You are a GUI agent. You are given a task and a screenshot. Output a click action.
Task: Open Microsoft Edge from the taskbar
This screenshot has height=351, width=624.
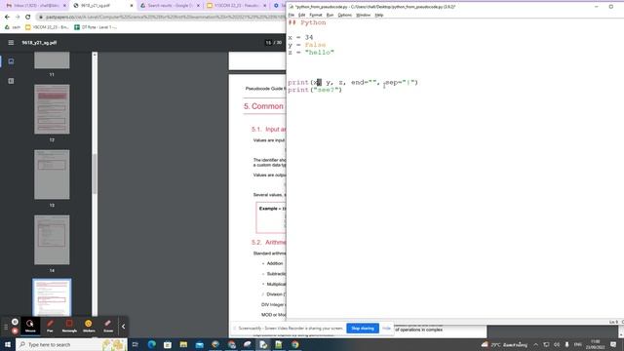(x=152, y=344)
